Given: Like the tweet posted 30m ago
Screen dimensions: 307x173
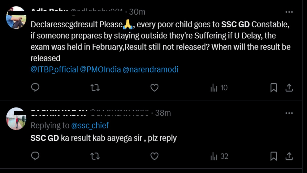Looking at the screenshot, I should click(x=154, y=88).
